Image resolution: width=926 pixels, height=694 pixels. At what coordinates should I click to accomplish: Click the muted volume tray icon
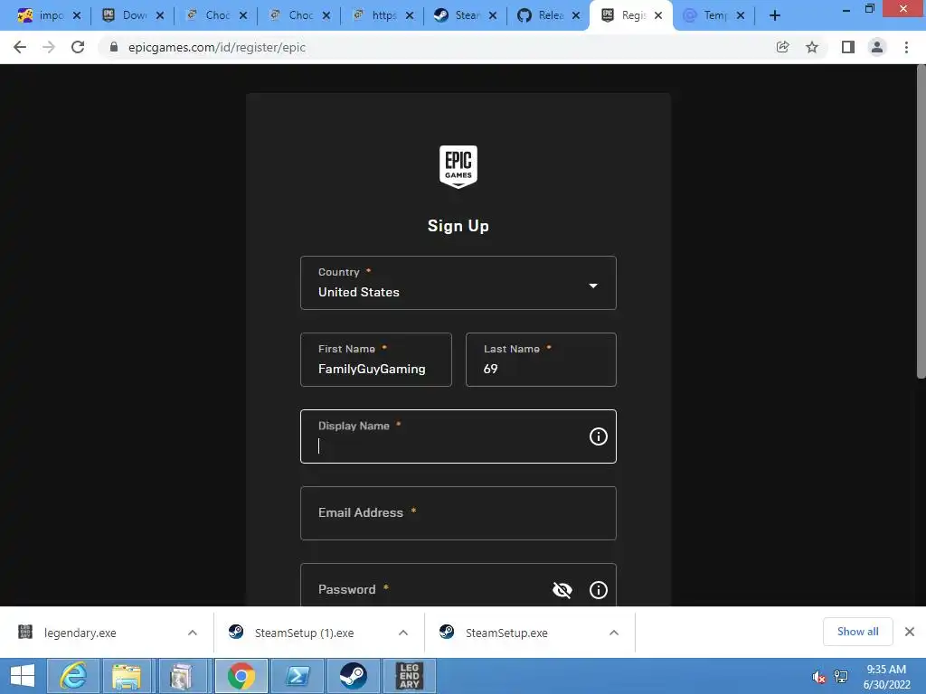pos(818,677)
